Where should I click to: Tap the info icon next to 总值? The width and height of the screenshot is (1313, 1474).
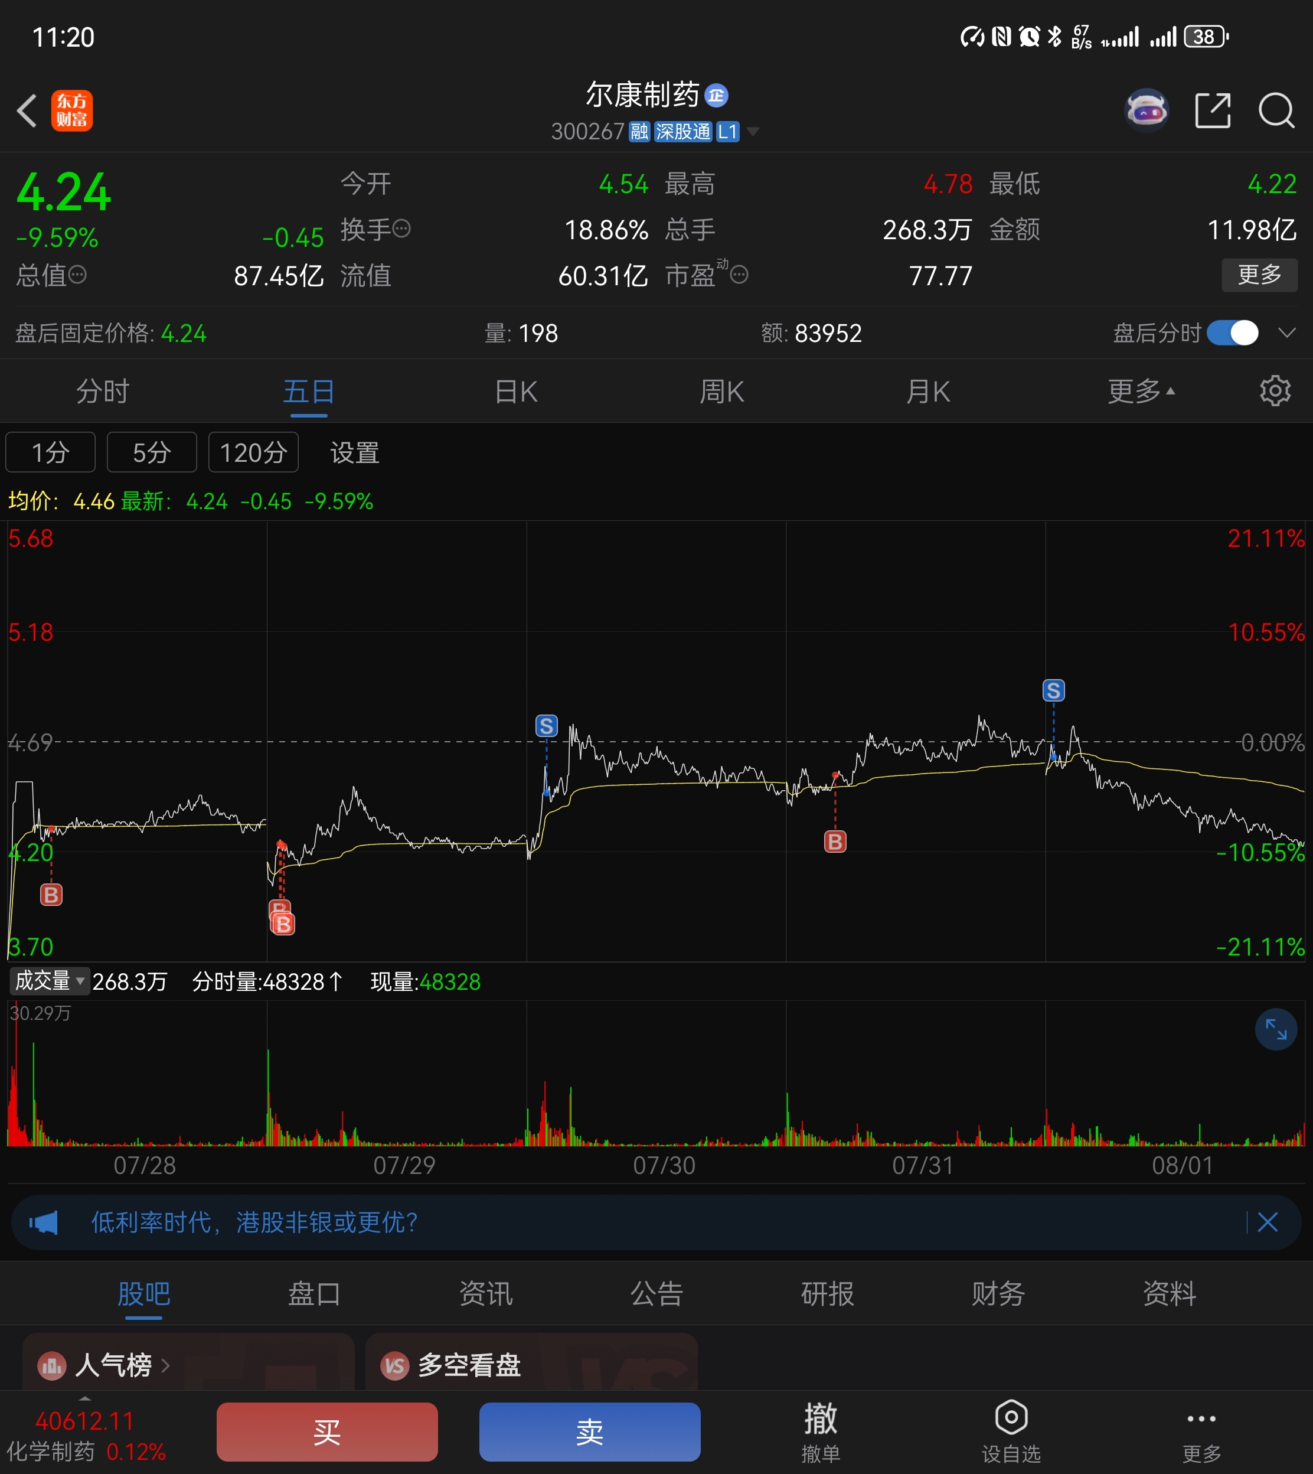77,275
